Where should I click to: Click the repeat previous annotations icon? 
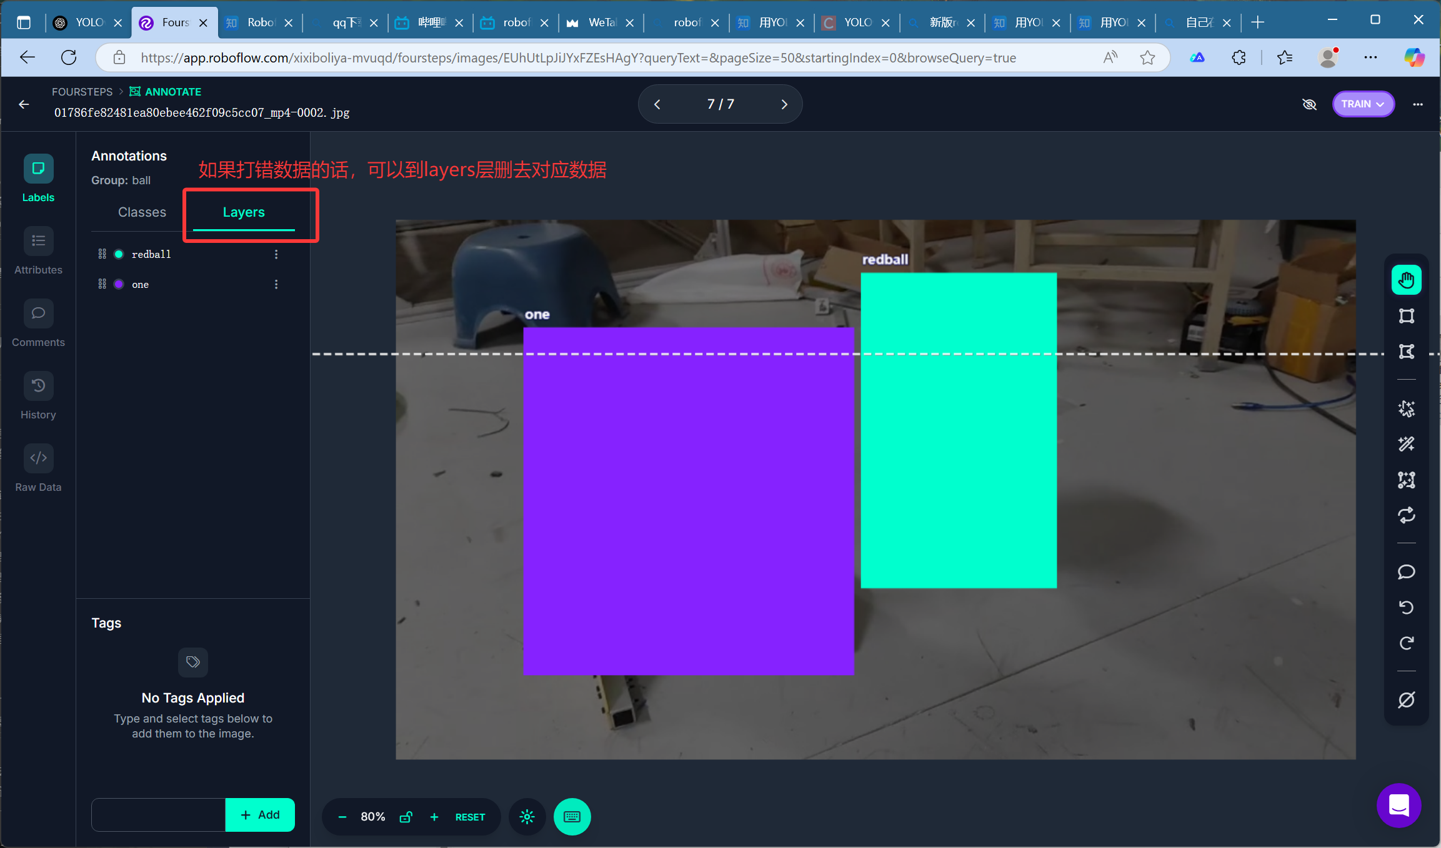click(x=1406, y=515)
